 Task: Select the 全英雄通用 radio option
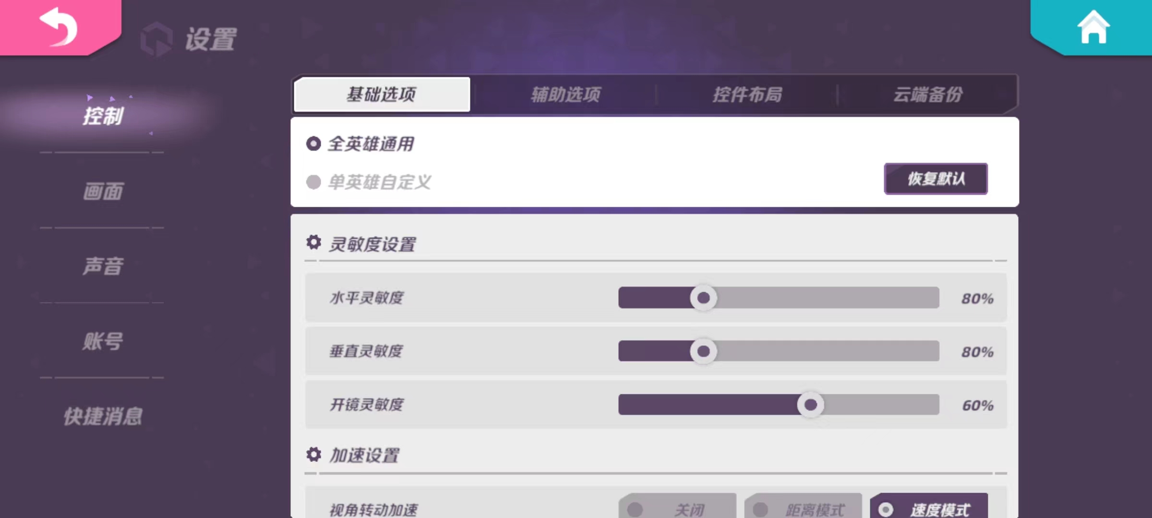(x=313, y=143)
